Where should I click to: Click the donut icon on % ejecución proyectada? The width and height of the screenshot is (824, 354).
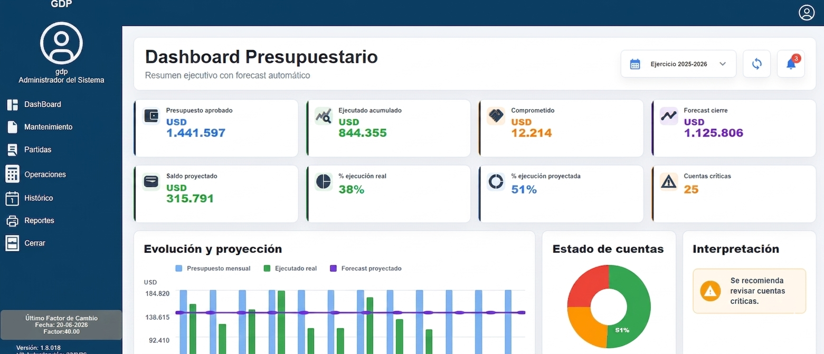pos(496,182)
